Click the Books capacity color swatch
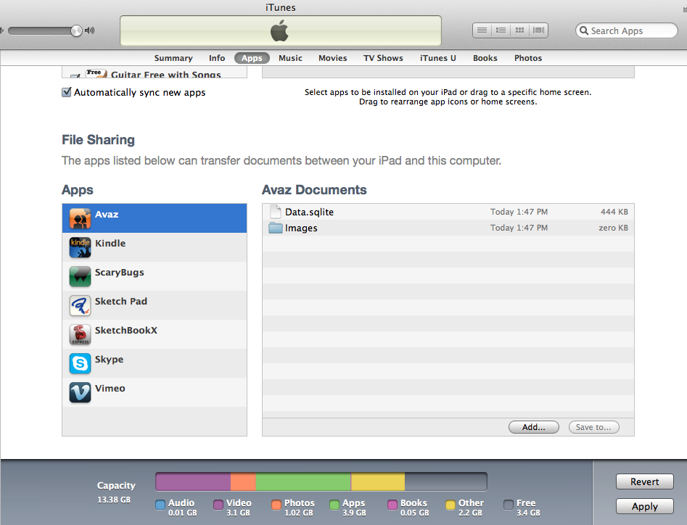The height and width of the screenshot is (525, 687). pos(392,505)
